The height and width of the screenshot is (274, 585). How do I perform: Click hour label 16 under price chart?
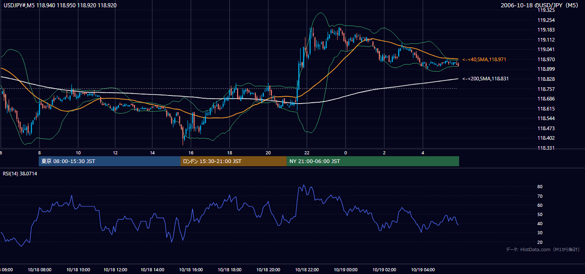click(191, 153)
